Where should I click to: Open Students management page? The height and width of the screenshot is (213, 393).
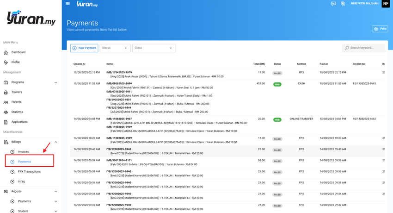pos(17,112)
